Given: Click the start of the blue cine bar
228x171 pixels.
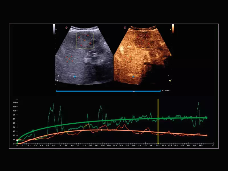Looking at the screenshot, I should 57,91.
